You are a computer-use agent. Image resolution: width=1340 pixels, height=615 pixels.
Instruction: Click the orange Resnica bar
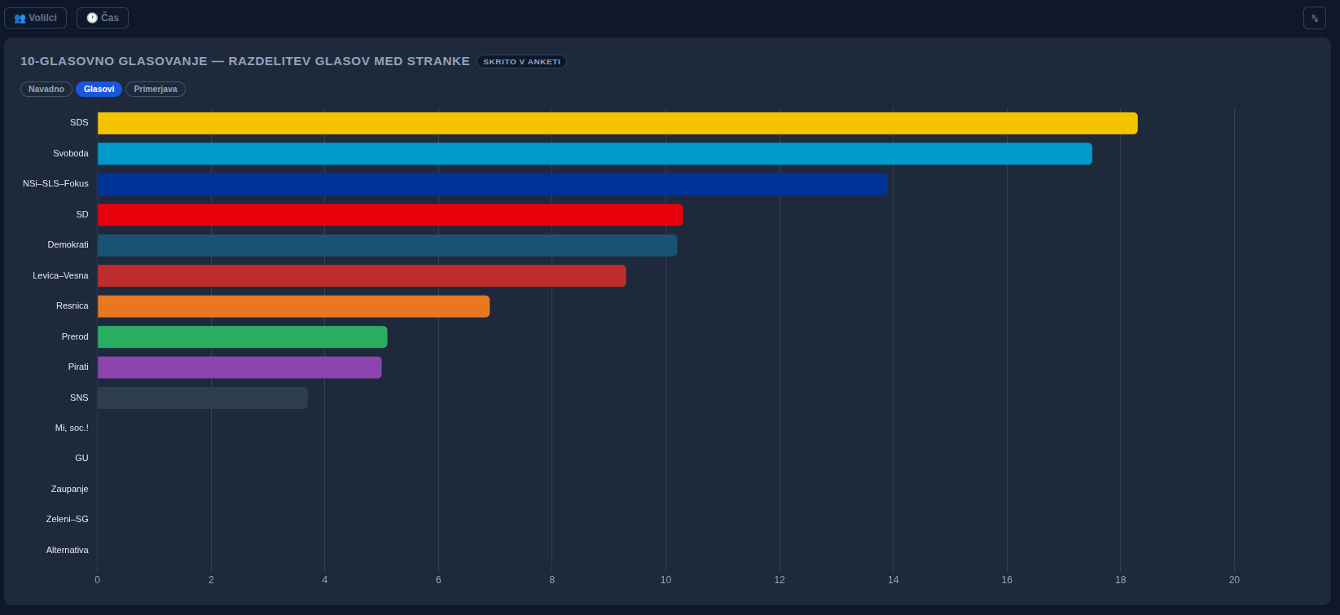click(293, 306)
